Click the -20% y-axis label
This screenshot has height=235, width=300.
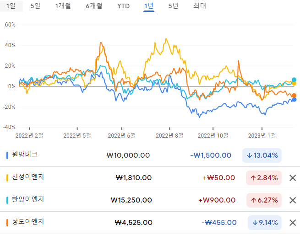9,107
